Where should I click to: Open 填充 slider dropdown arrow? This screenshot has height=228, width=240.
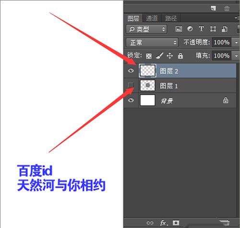tap(236, 56)
